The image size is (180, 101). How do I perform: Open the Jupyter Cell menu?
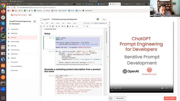(x=63, y=23)
